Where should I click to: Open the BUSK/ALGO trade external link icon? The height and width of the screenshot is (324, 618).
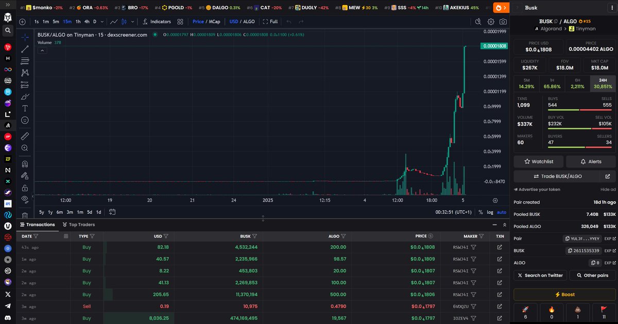click(608, 176)
